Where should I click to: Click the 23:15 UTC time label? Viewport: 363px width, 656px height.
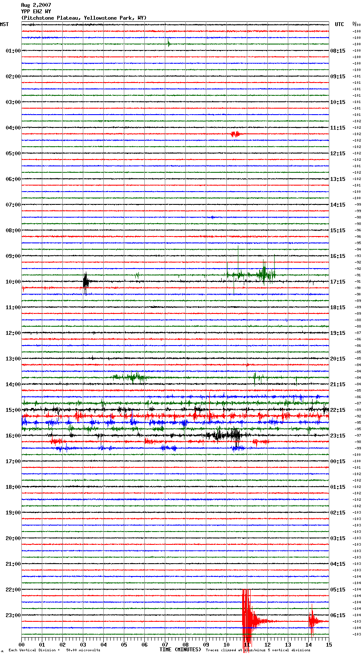coord(338,436)
